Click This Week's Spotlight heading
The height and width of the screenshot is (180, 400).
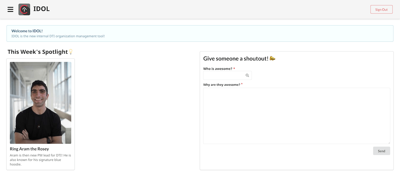click(37, 51)
